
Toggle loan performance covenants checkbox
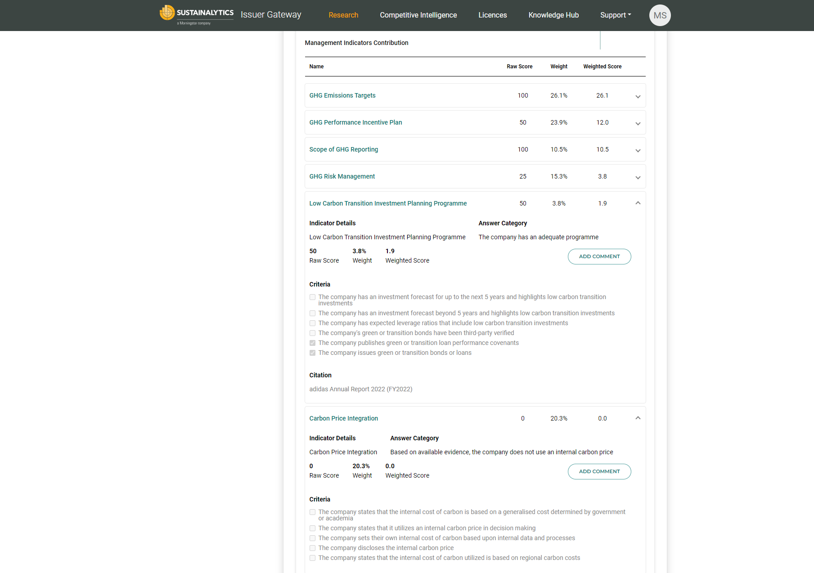(312, 343)
